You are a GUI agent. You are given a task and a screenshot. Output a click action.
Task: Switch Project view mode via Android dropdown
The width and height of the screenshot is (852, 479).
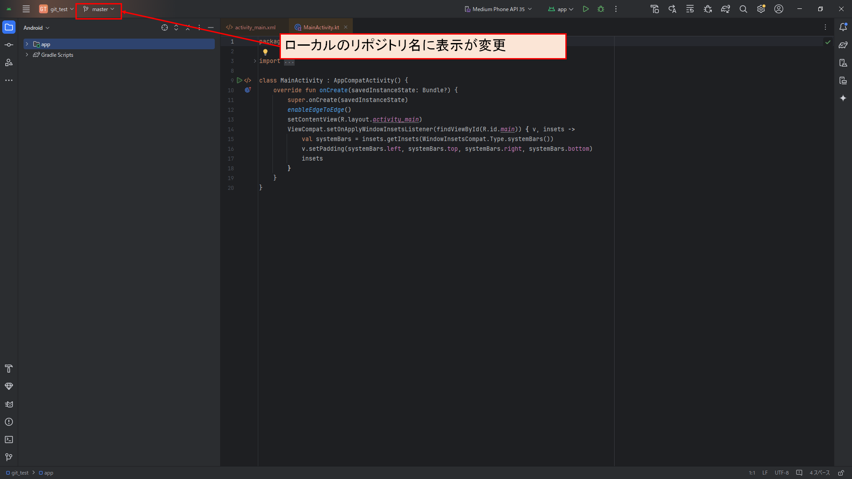pos(36,27)
